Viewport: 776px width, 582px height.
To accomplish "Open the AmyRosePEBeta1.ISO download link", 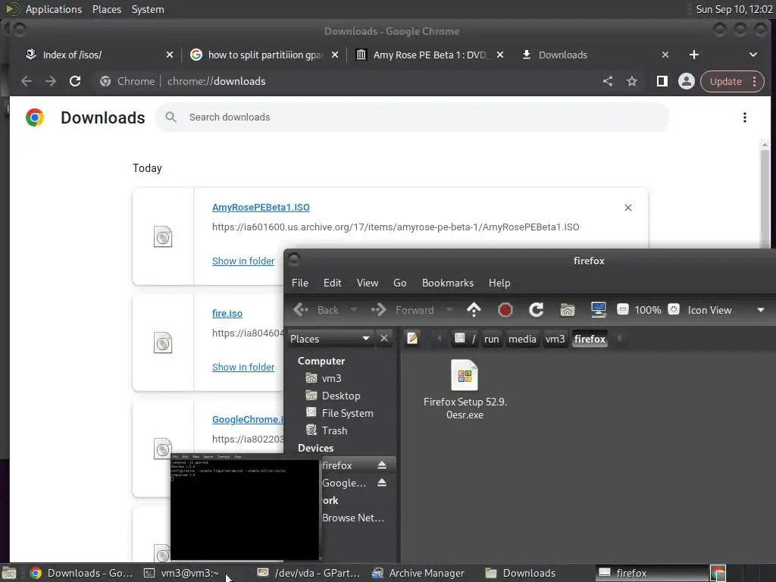I will pos(261,208).
